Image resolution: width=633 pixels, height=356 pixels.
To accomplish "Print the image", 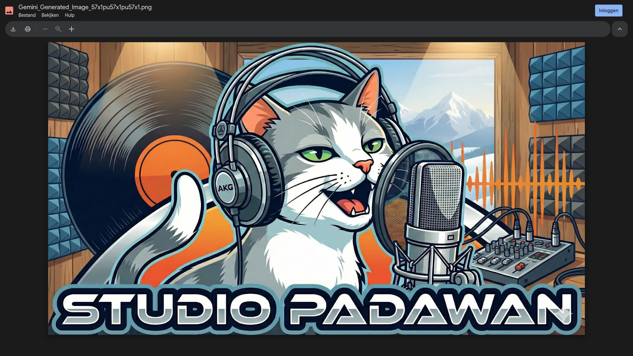I will click(x=28, y=29).
